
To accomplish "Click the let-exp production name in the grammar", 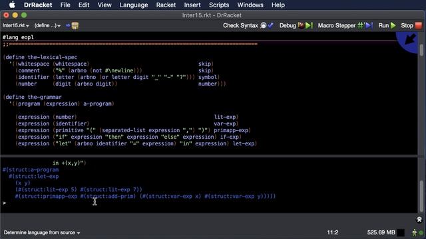I will tap(244, 143).
